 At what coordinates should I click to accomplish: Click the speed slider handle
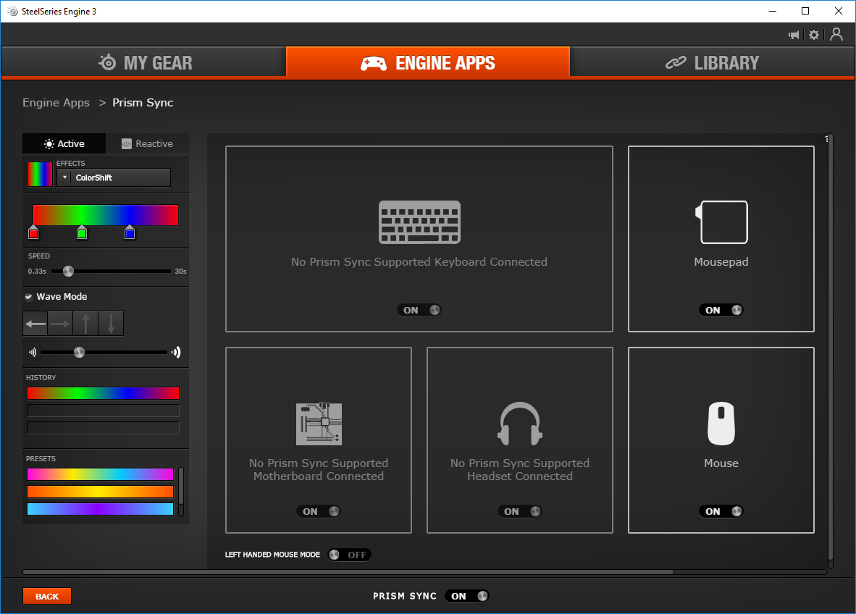tap(68, 272)
